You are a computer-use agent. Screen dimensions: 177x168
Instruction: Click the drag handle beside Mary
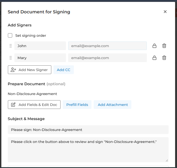[x=11, y=58]
